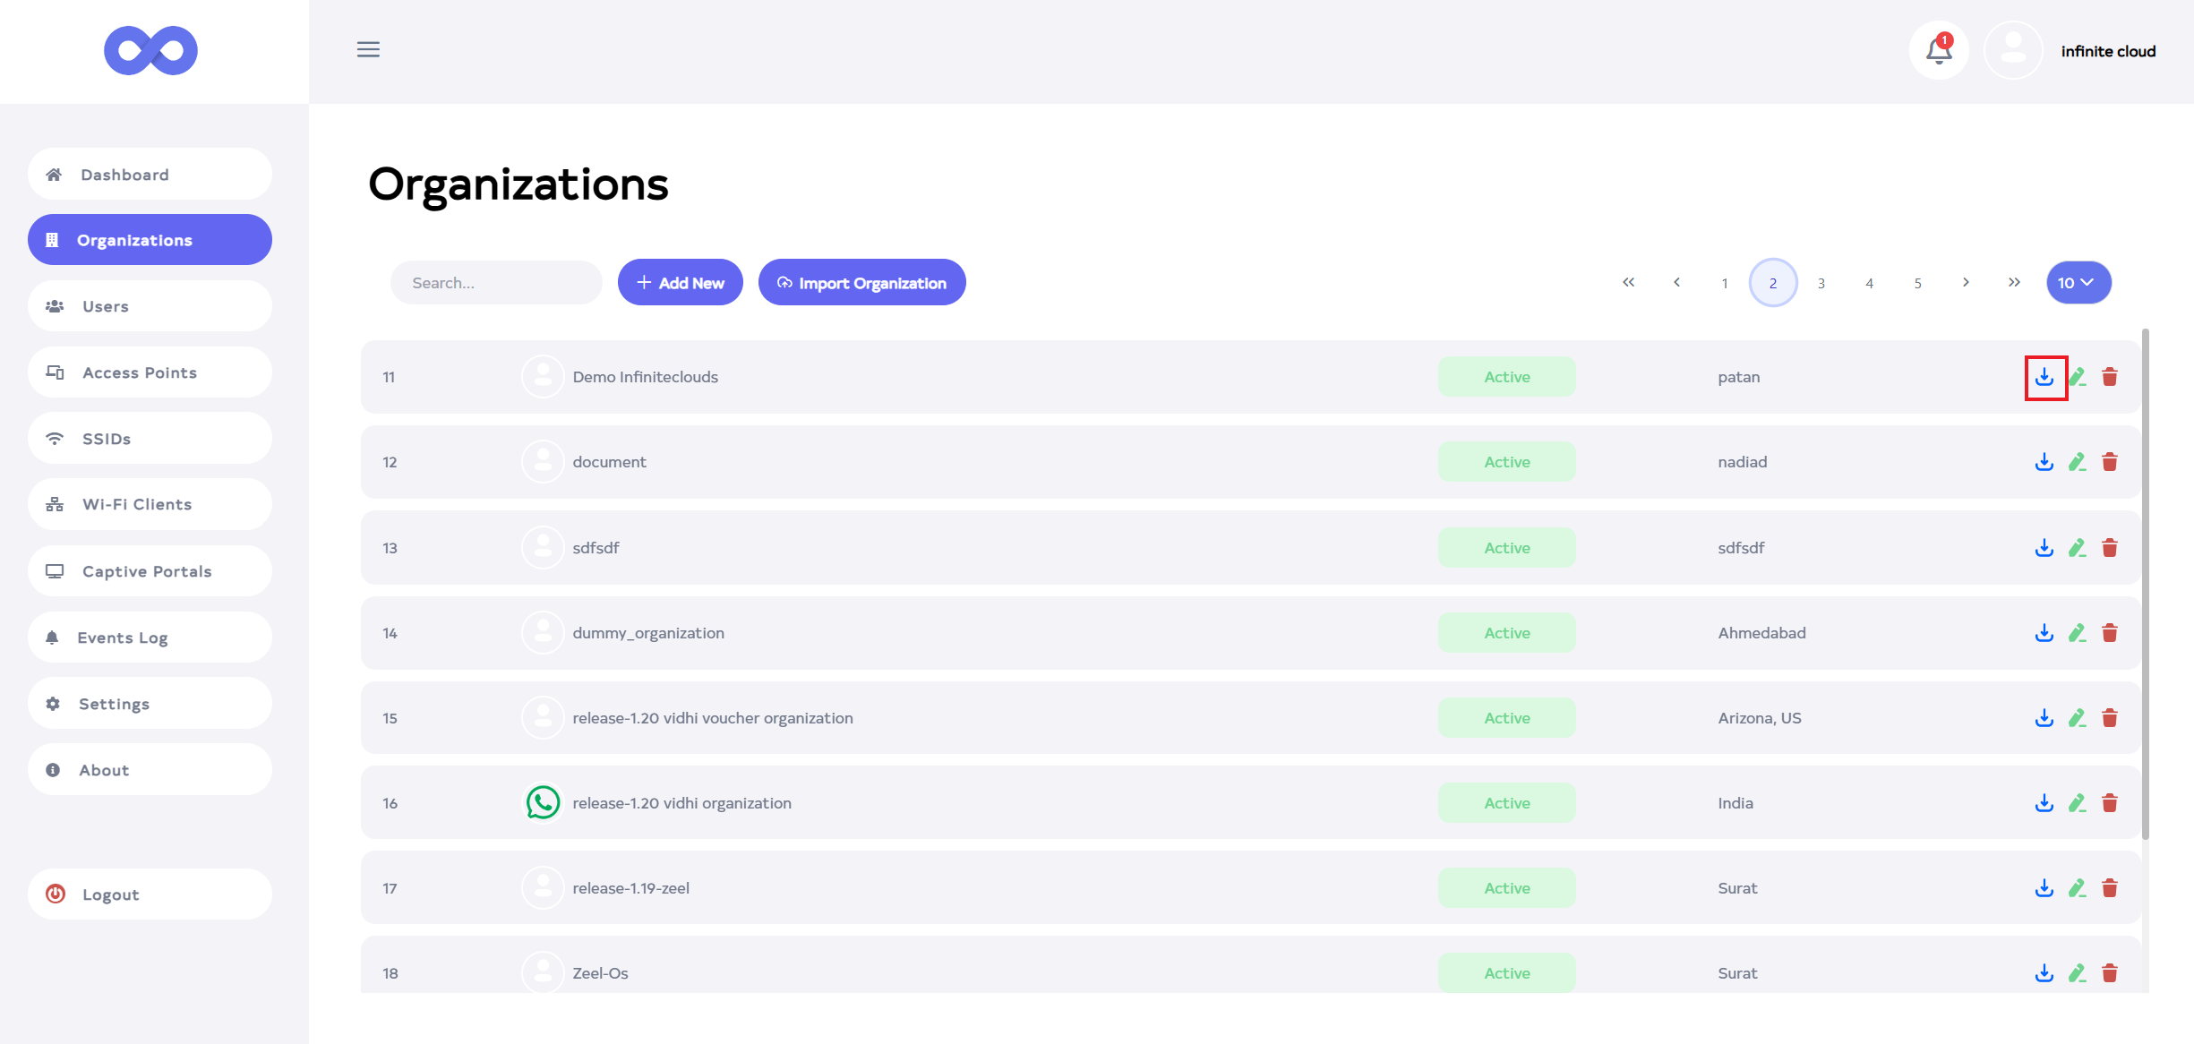Open the page size 10 dropdown

2078,283
